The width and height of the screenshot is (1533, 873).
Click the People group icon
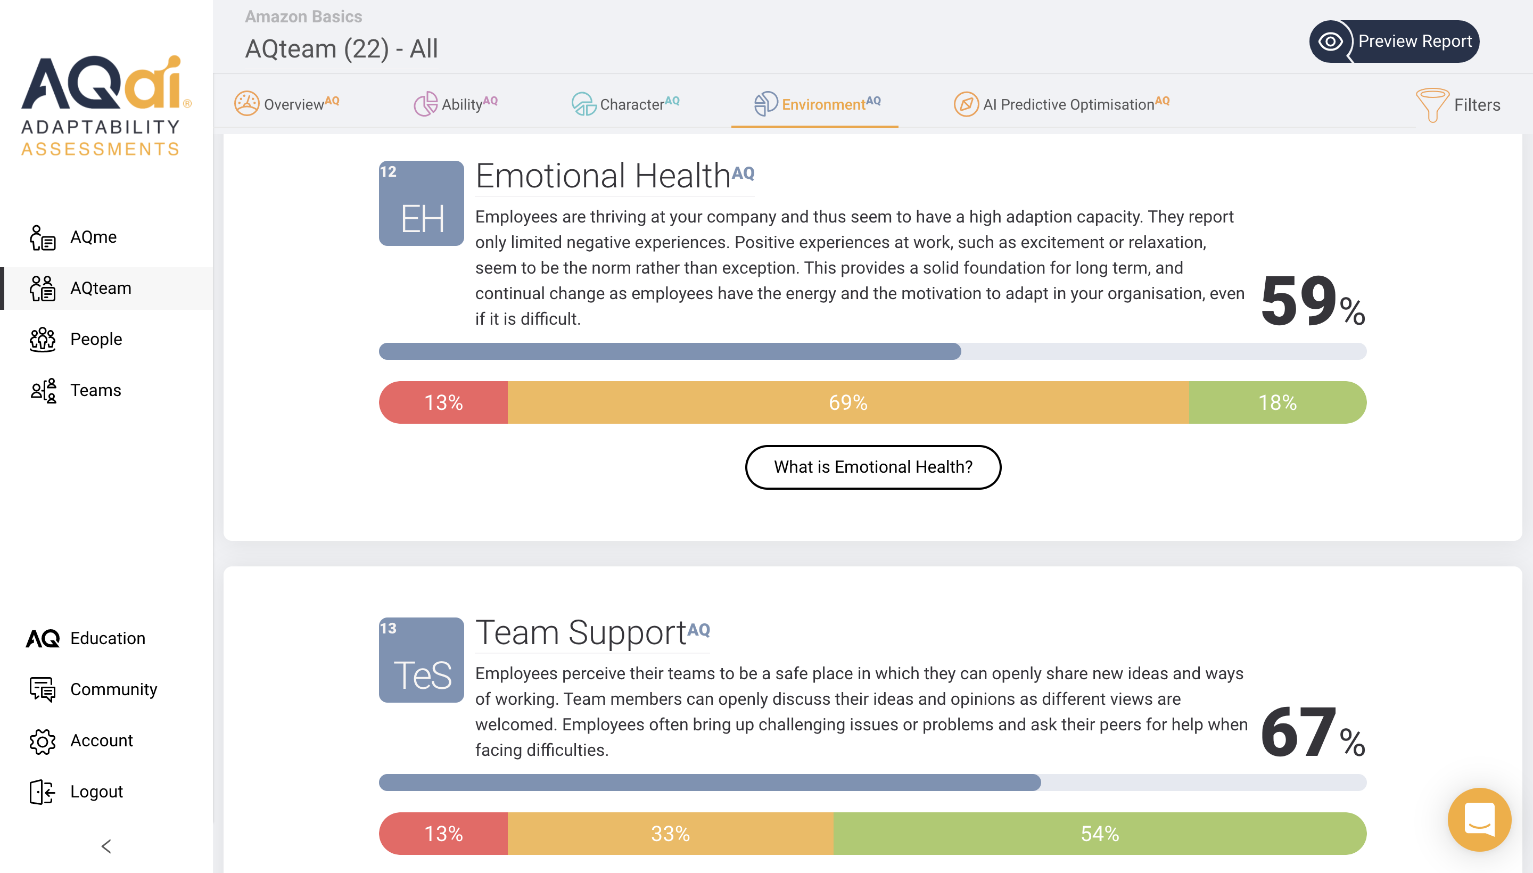(43, 340)
